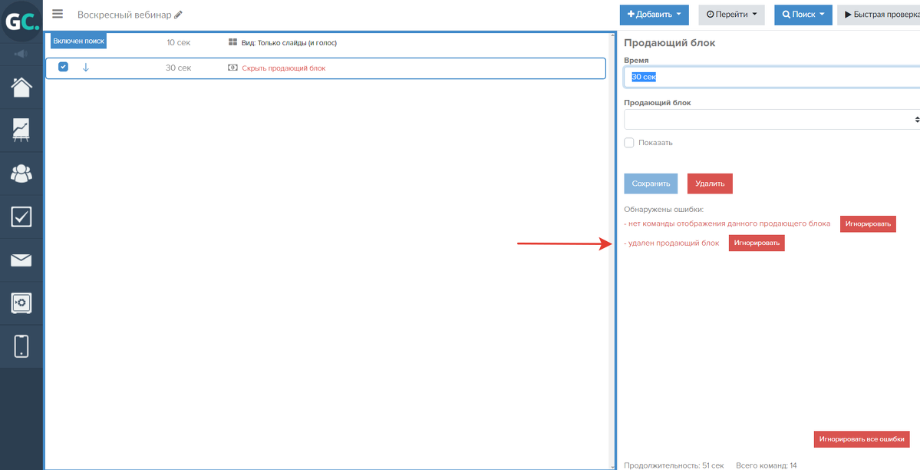This screenshot has height=470, width=920.
Task: Click the Время input field
Action: point(772,77)
